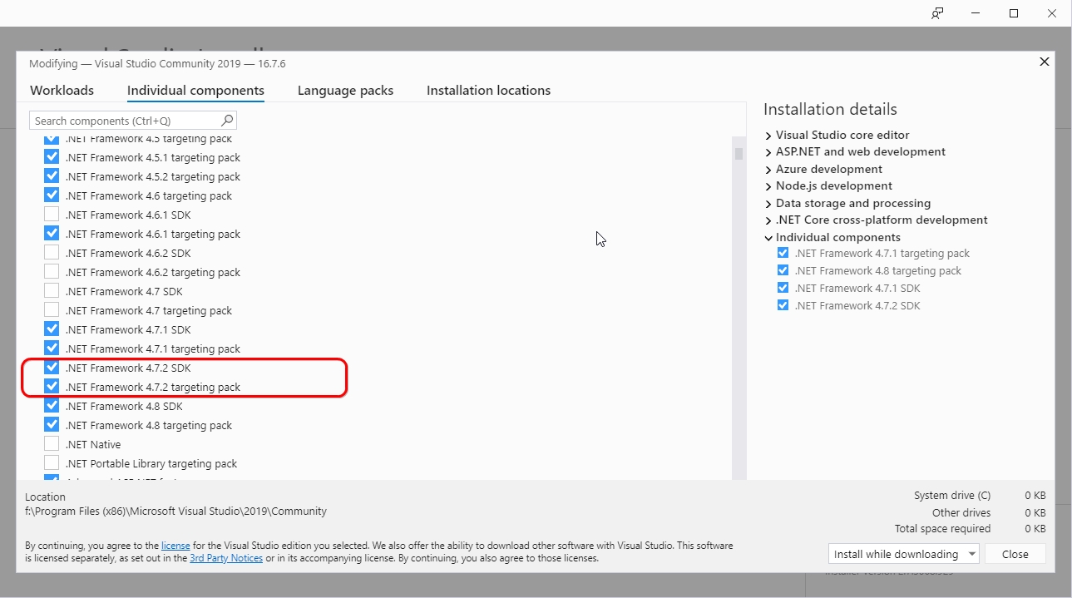1072x598 pixels.
Task: Select the Individual components tab
Action: pyautogui.click(x=195, y=91)
